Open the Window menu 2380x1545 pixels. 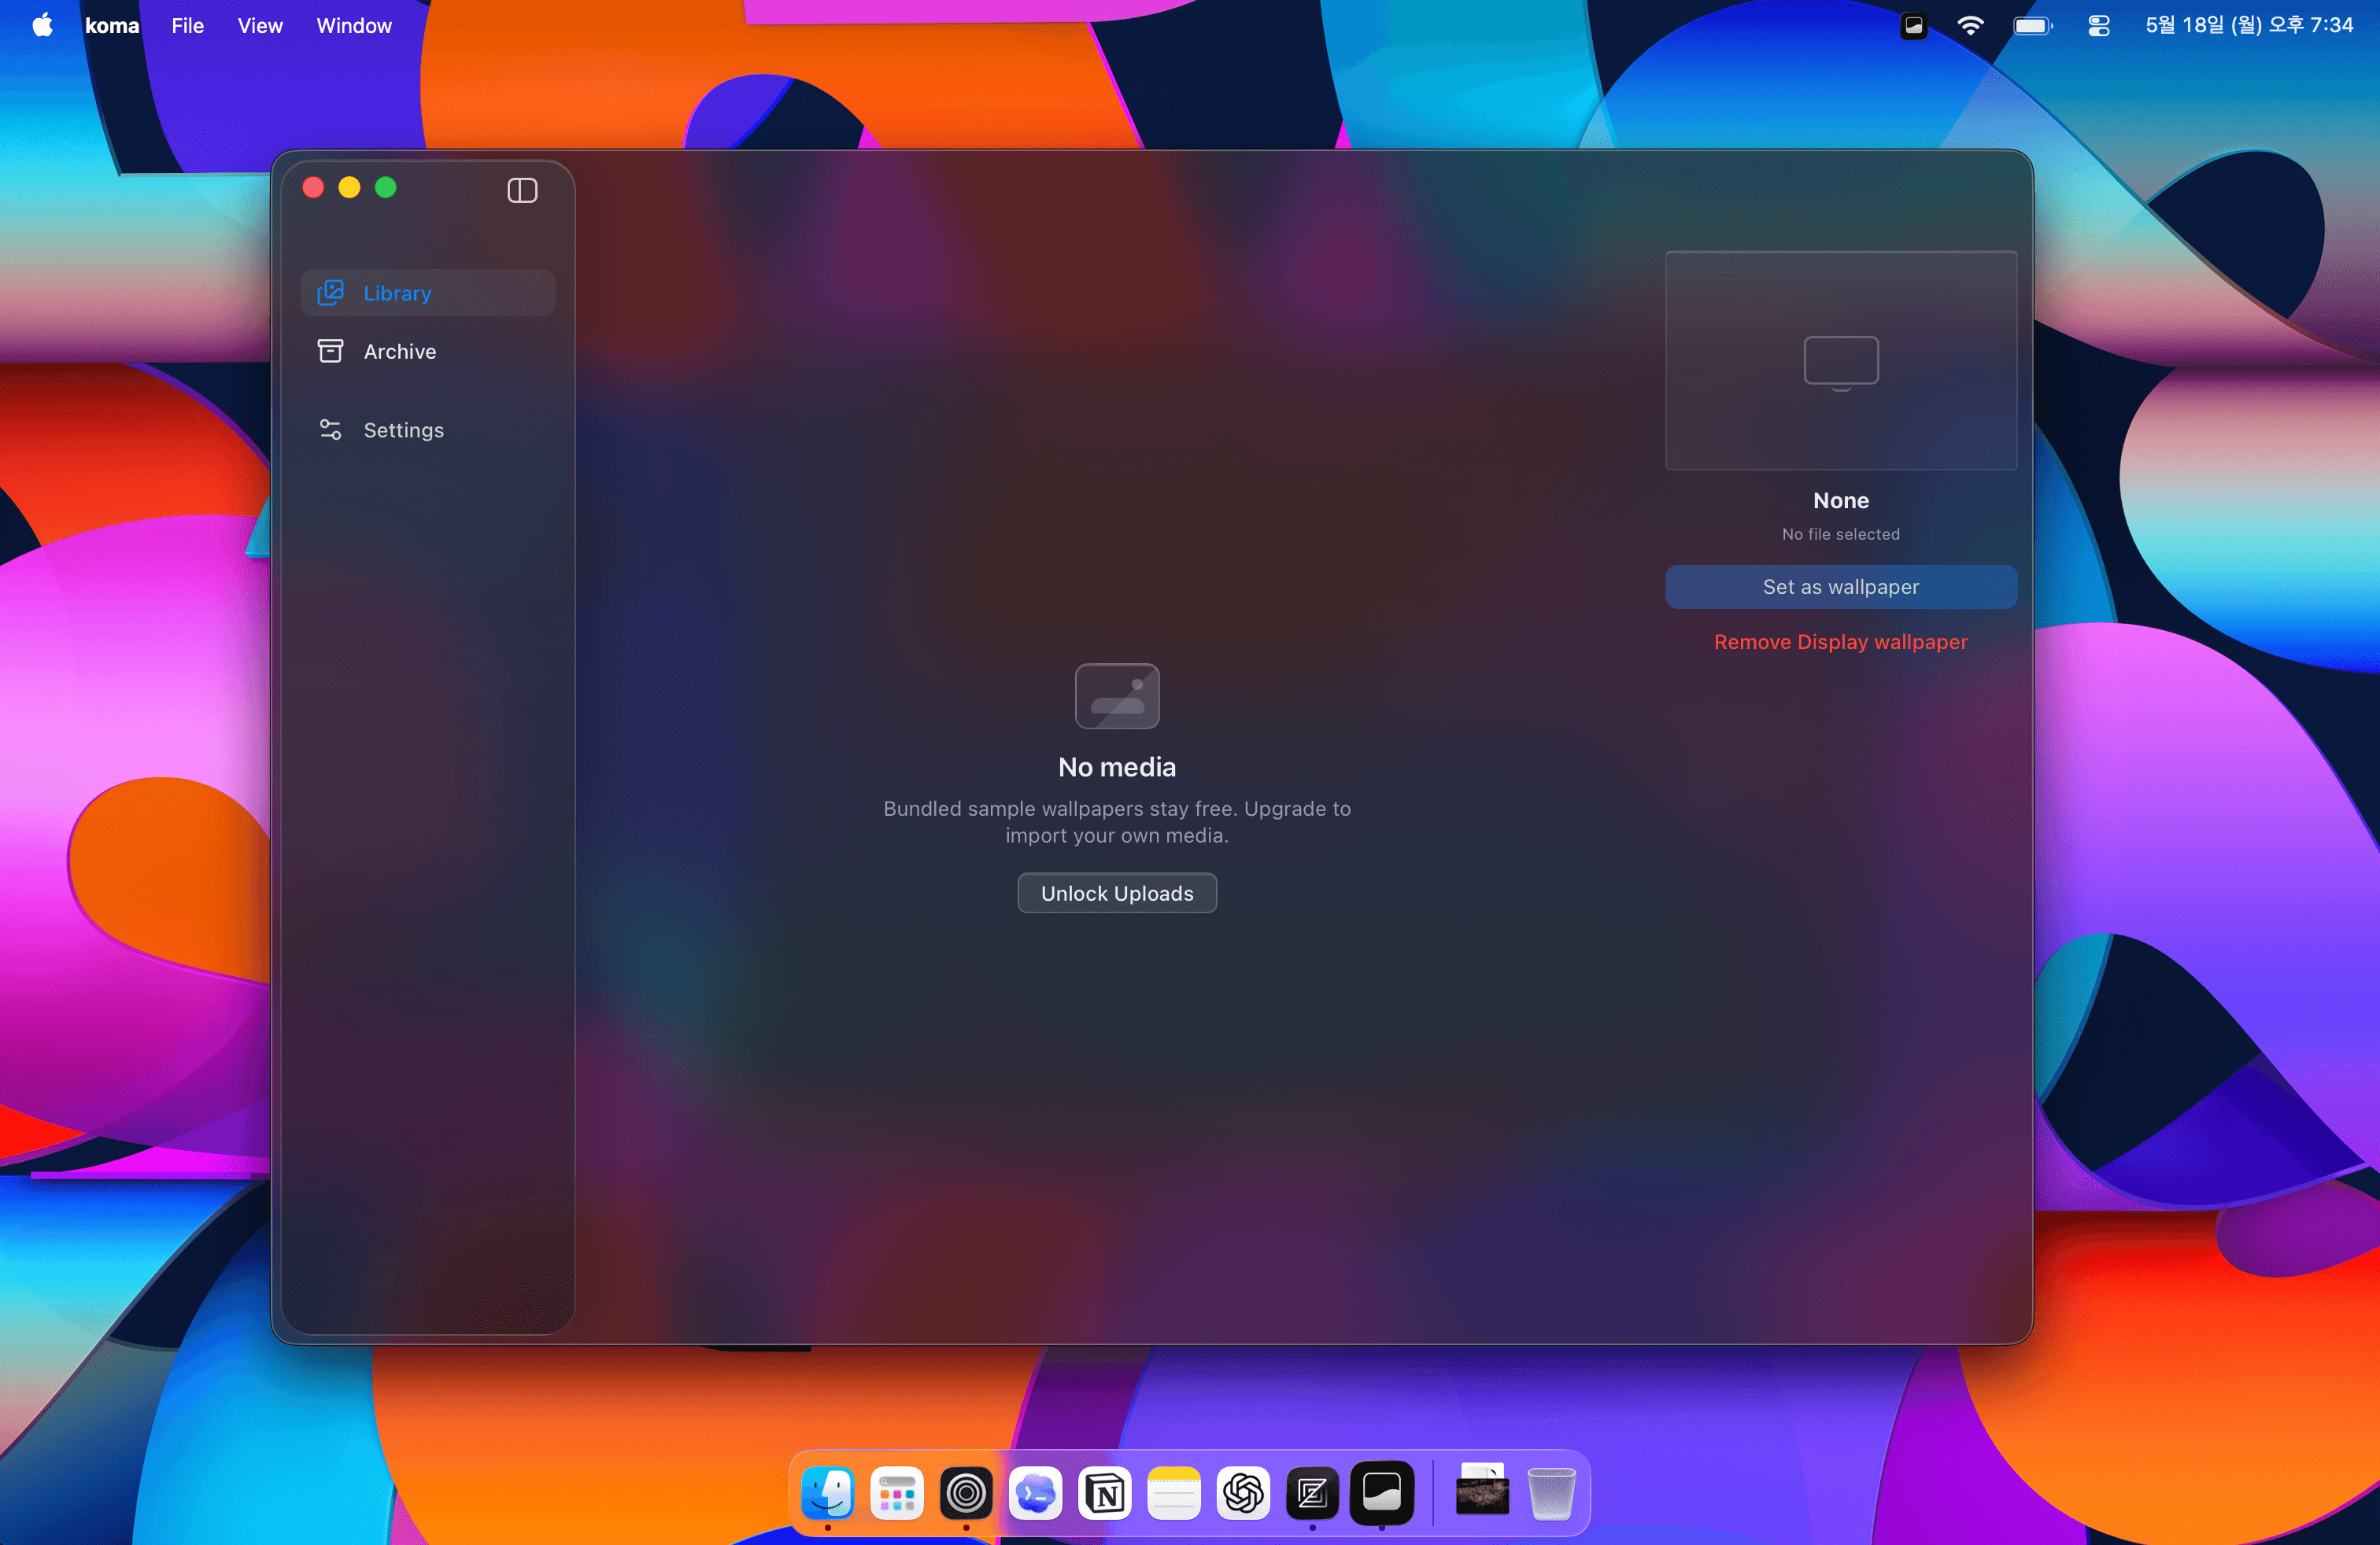point(354,25)
